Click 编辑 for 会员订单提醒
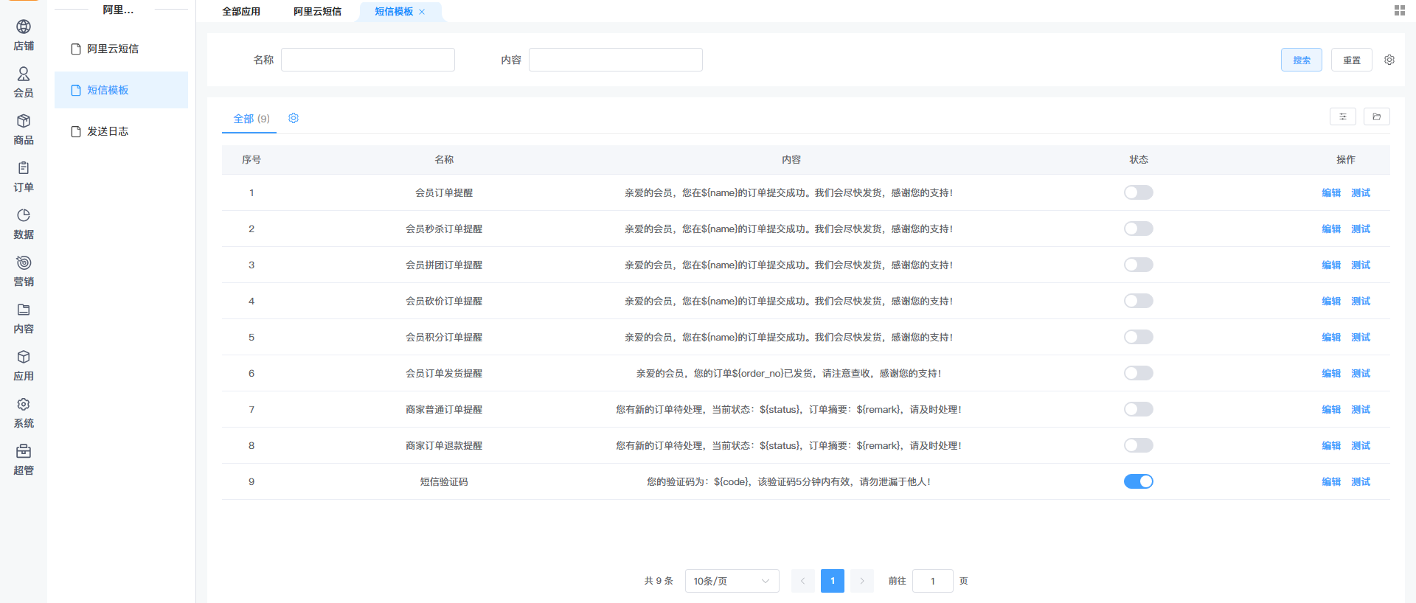 pos(1331,192)
